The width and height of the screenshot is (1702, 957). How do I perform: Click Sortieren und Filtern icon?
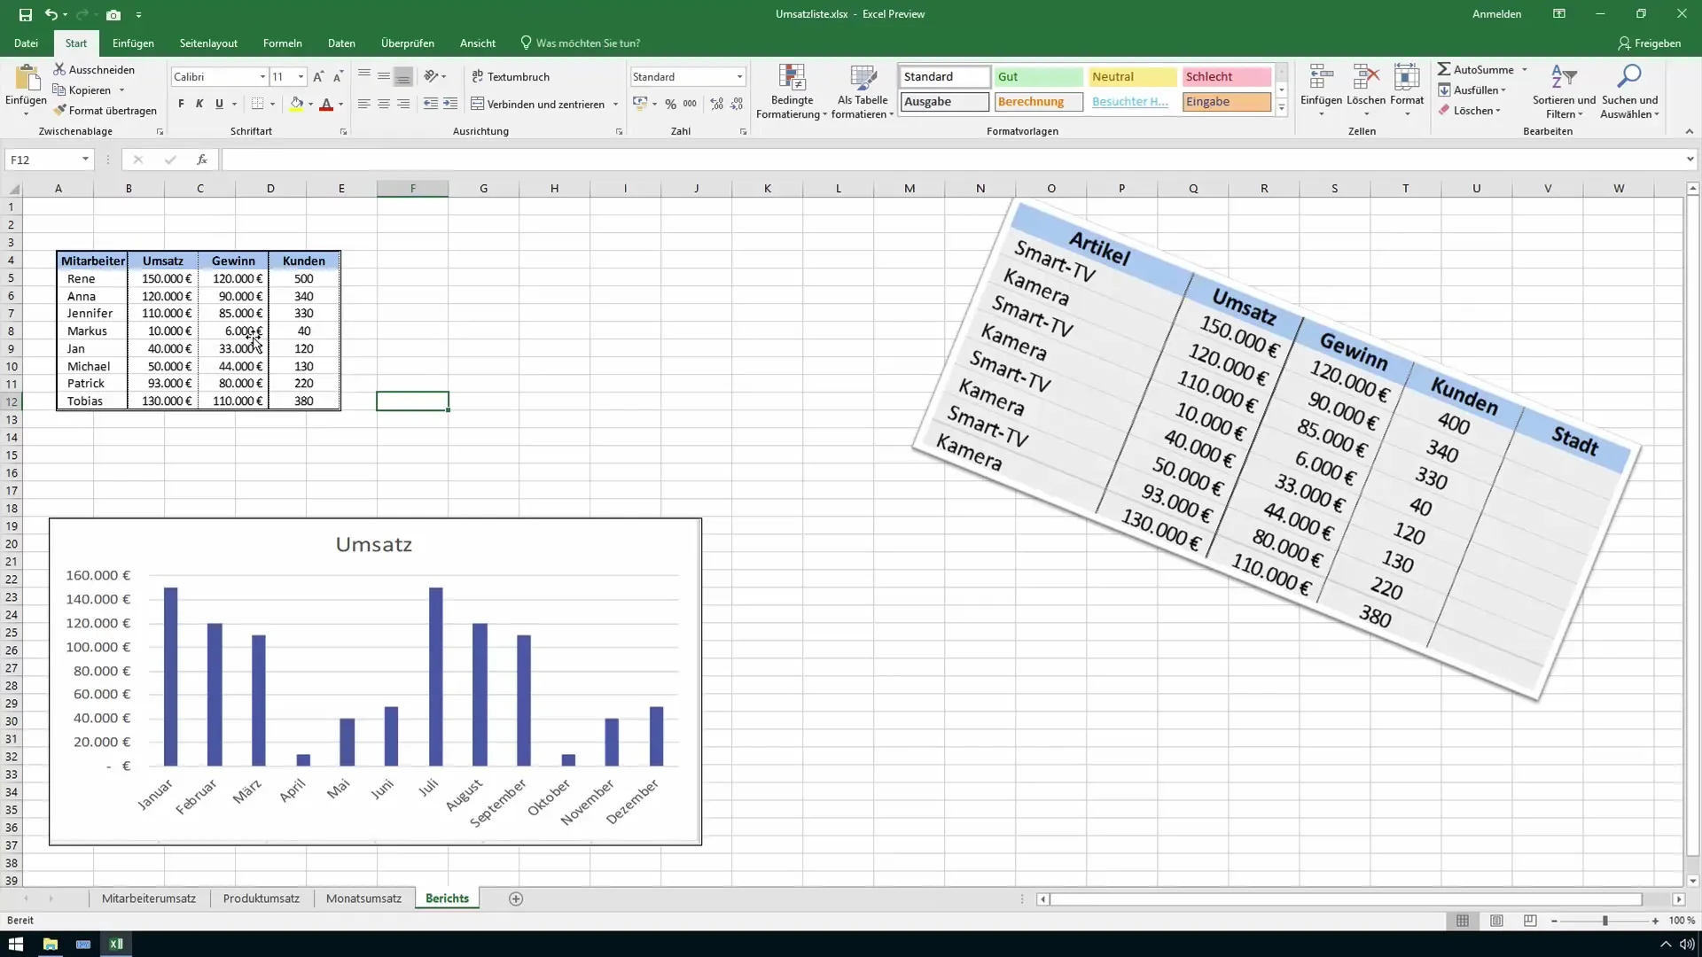tap(1563, 79)
